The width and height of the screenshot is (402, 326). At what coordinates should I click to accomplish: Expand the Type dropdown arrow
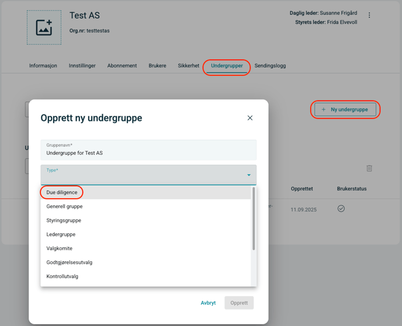click(x=248, y=175)
